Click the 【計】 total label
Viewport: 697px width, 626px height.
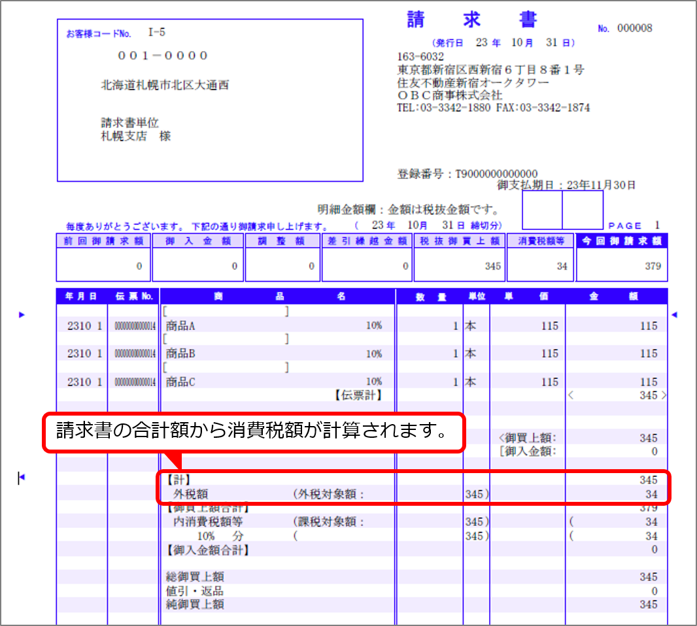coord(179,480)
